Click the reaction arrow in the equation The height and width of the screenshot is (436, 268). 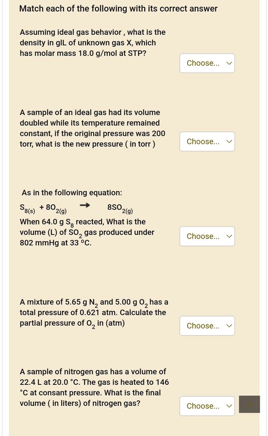(x=85, y=205)
